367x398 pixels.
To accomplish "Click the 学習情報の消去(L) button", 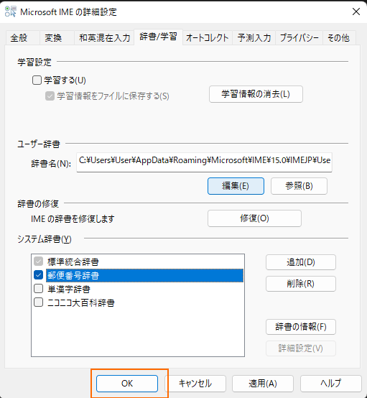I will click(x=256, y=94).
